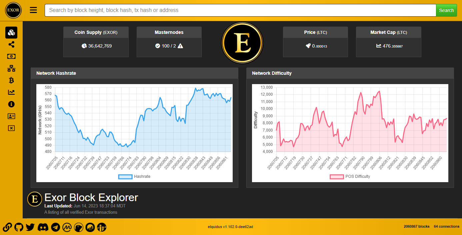This screenshot has width=462, height=235.
Task: Click the 2060867 blocks footer text
Action: [416, 226]
